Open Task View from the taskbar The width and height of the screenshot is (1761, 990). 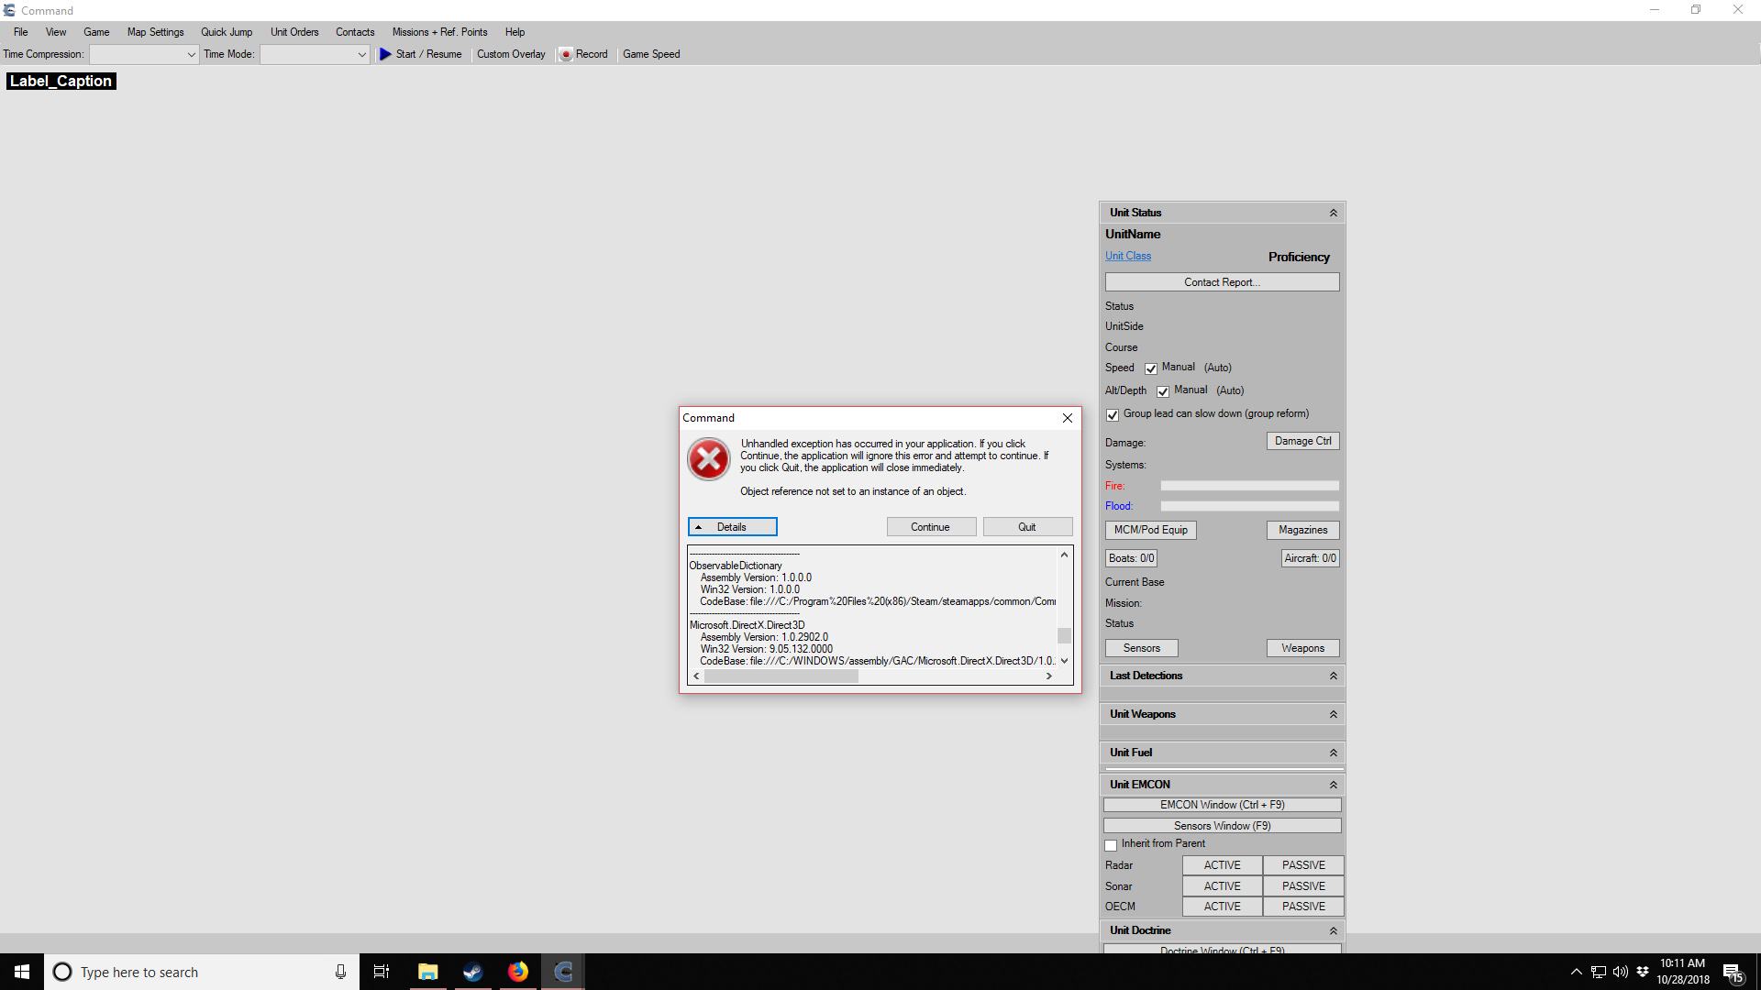pos(381,971)
